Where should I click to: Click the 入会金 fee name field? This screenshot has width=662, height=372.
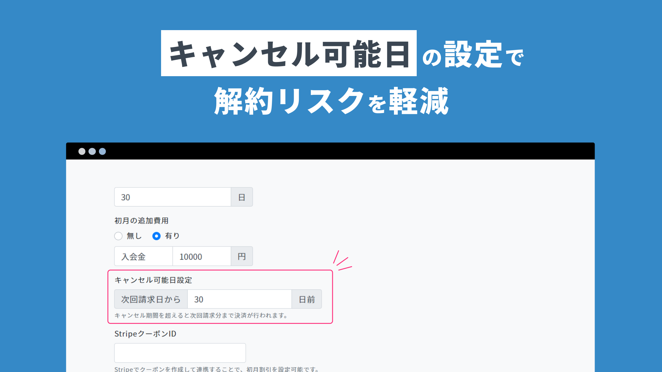tap(143, 256)
